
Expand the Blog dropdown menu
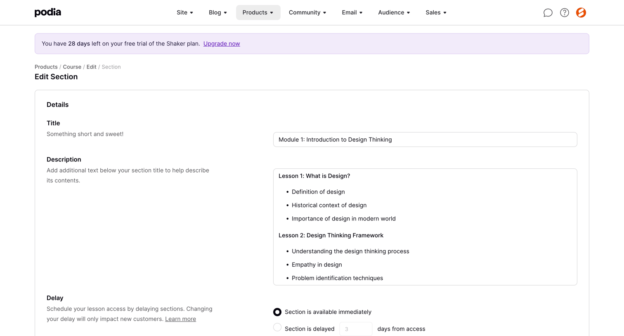(218, 12)
